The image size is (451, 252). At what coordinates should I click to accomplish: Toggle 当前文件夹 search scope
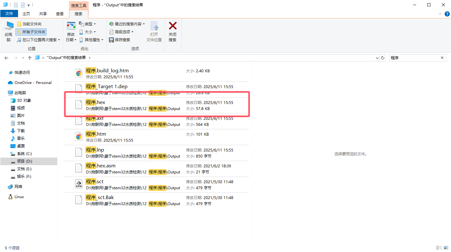[29, 24]
